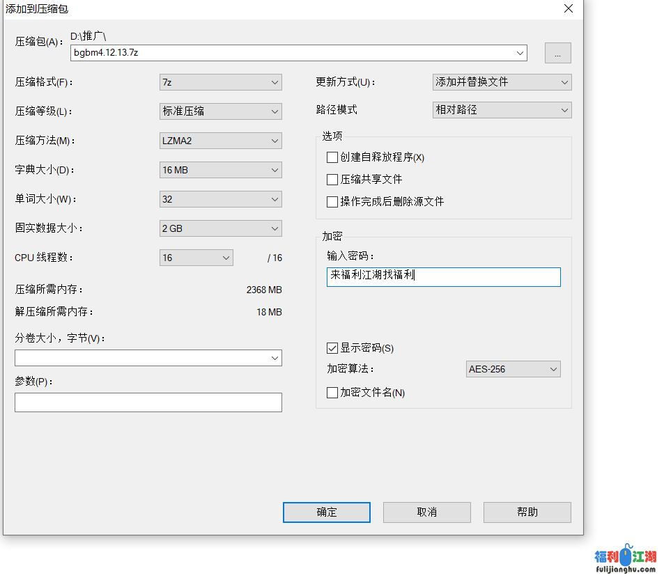This screenshot has width=664, height=580.
Task: Open the LZMA2 compression method dropdown
Action: pos(220,141)
